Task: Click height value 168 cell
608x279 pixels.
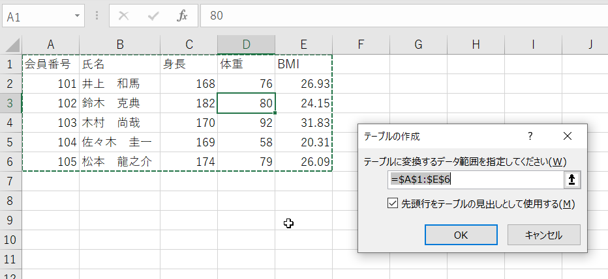Action: coord(189,83)
